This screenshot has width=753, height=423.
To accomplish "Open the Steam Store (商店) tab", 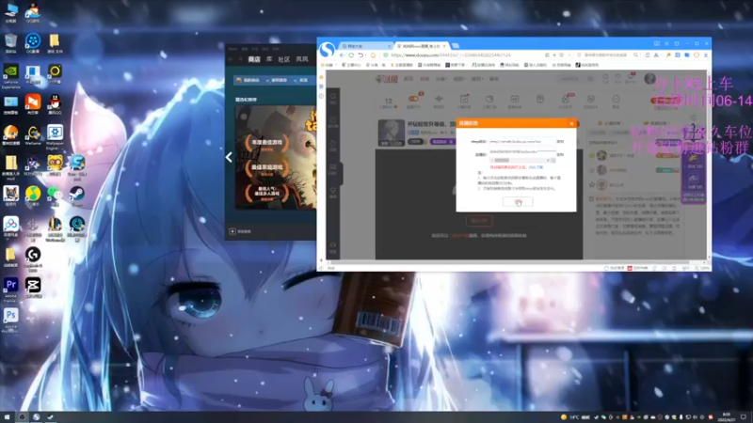I will [x=254, y=59].
